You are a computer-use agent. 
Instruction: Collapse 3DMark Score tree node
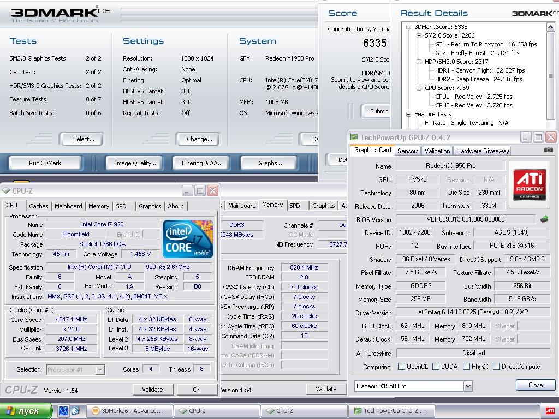coord(408,27)
